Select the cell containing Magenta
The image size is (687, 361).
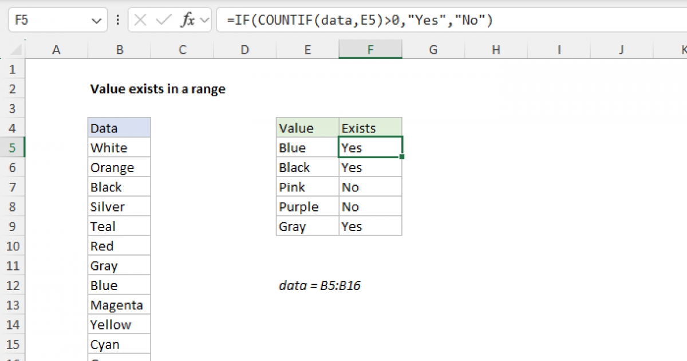point(119,305)
